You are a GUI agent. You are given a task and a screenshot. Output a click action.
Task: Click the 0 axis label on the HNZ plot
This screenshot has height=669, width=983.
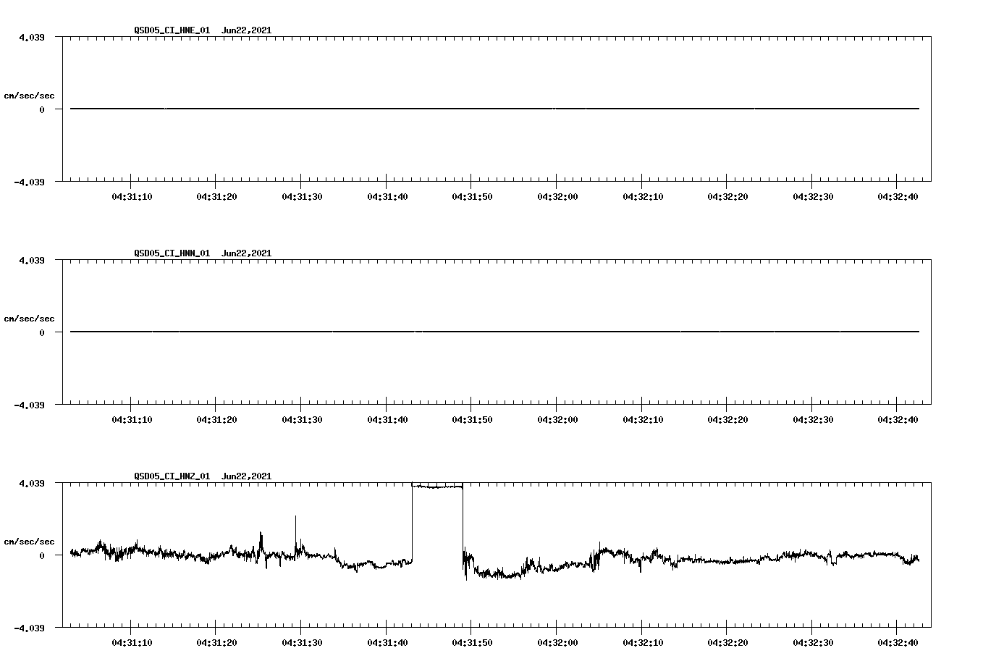(x=42, y=555)
